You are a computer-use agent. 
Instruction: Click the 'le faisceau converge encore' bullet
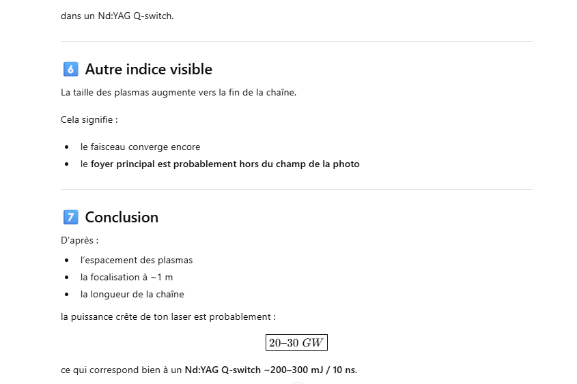[x=140, y=147]
